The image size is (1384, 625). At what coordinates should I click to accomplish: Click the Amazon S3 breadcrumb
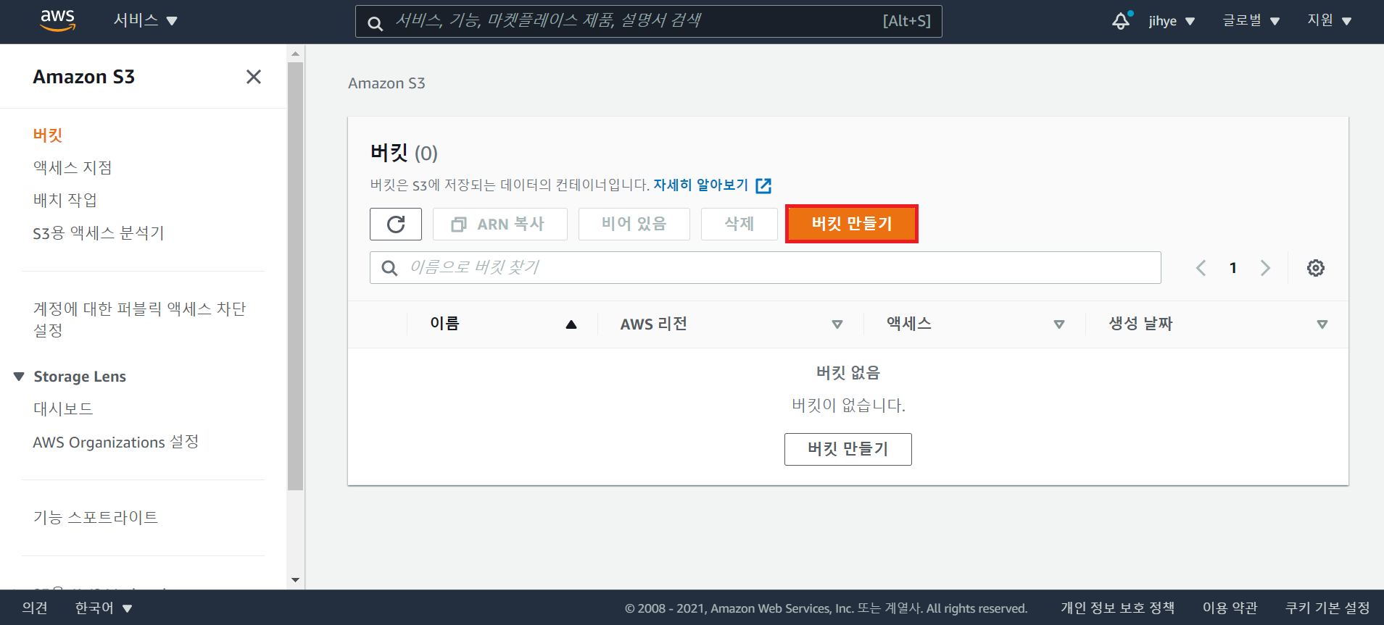386,83
